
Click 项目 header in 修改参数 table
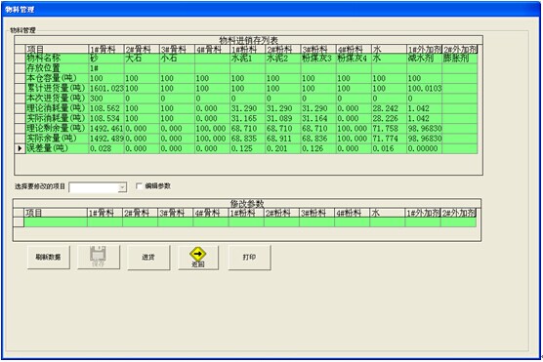point(56,213)
